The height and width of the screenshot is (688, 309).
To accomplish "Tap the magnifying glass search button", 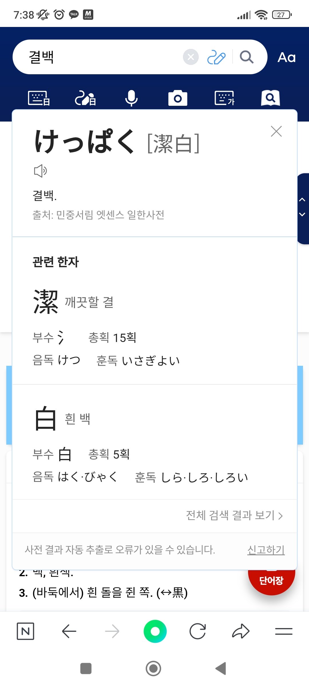I will 247,57.
